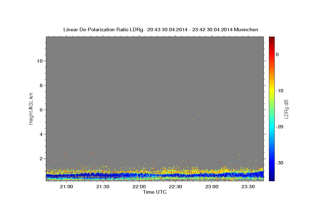Click the 22:00 time tick label
This screenshot has height=217, width=326.
pyautogui.click(x=139, y=187)
